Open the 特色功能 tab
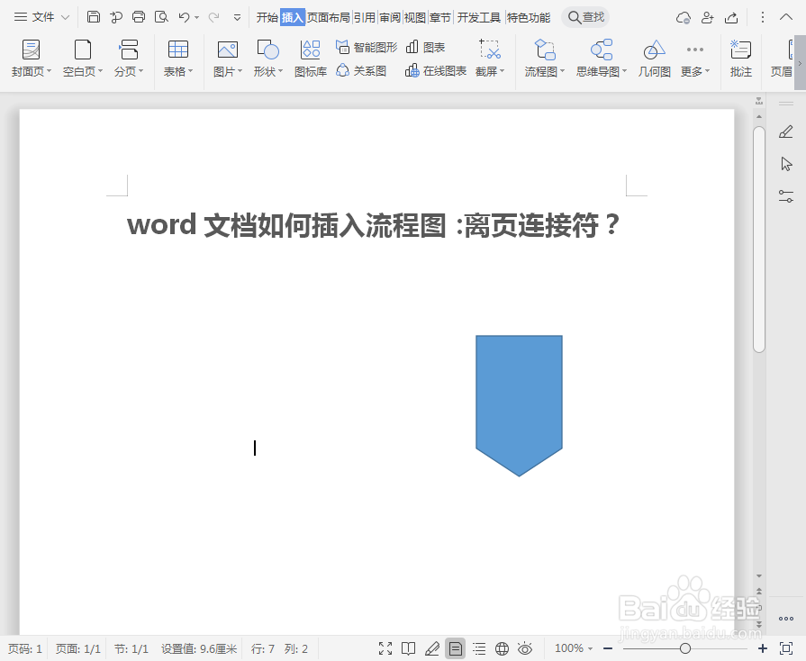This screenshot has height=661, width=806. pyautogui.click(x=529, y=17)
